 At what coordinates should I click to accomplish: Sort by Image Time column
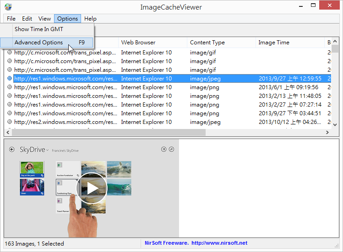click(x=290, y=43)
